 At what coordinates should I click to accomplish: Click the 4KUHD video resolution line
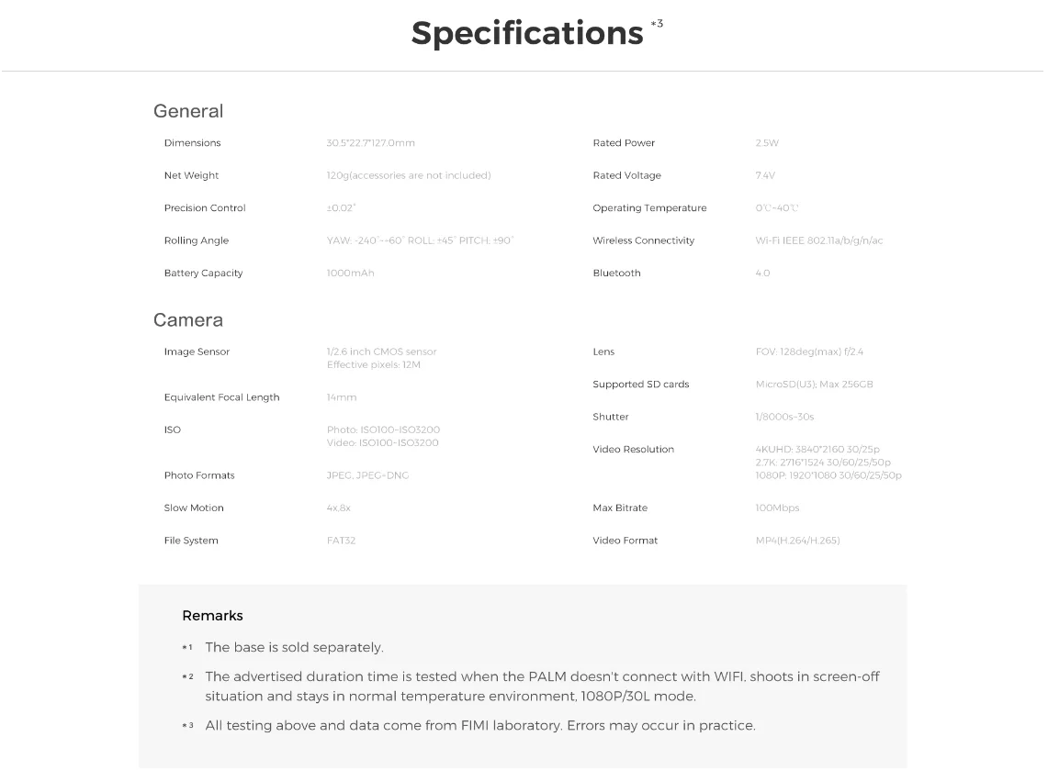click(x=817, y=450)
